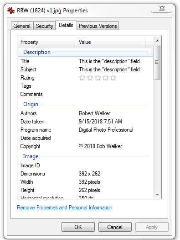This screenshot has width=180, height=240.
Task: Open the Security tab
Action: point(44,26)
